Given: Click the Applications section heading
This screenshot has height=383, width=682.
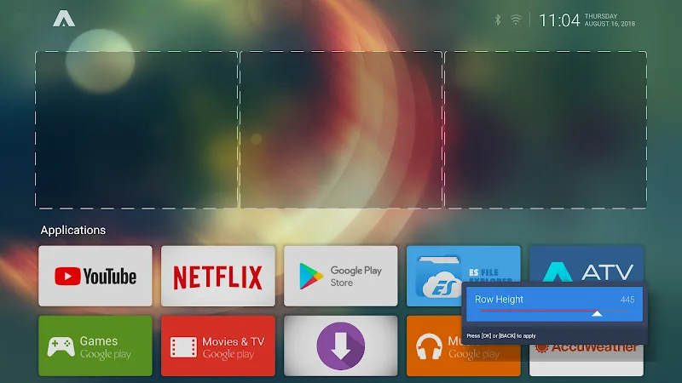Looking at the screenshot, I should (x=73, y=230).
